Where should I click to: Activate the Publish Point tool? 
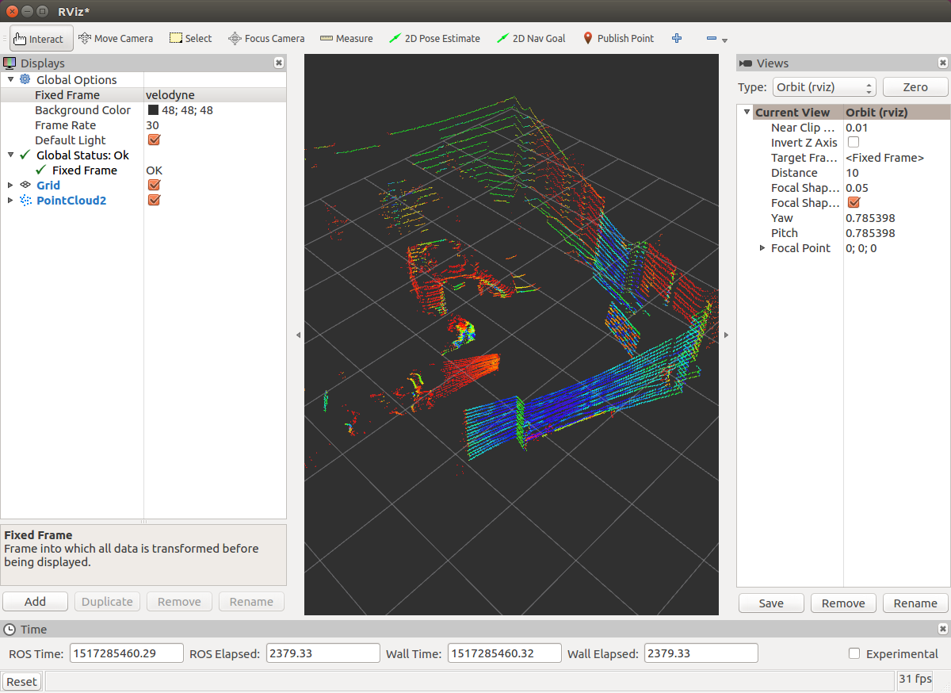click(x=617, y=37)
